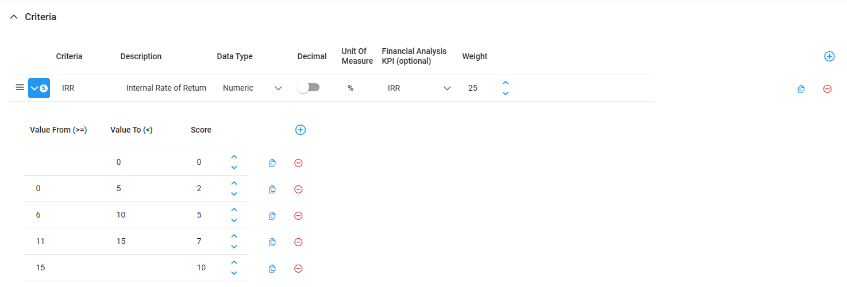
Task: Increase score in the first range row
Action: (234, 157)
